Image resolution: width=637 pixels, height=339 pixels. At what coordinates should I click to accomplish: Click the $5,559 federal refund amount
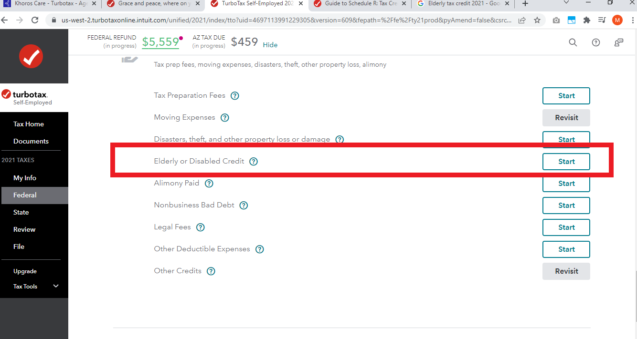coord(160,42)
